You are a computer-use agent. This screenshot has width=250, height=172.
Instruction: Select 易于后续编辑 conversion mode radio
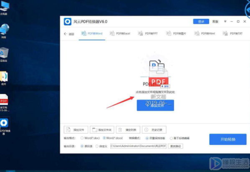(x=171, y=138)
